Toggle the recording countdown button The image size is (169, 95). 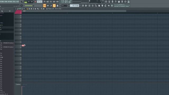click(x=51, y=2)
